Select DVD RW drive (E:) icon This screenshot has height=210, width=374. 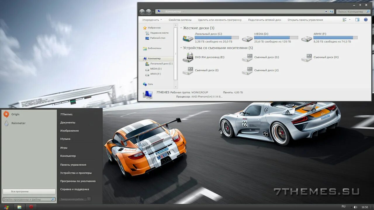[188, 57]
